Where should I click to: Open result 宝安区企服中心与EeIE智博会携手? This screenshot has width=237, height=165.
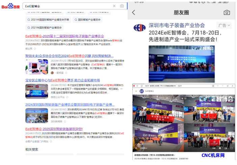click(x=62, y=80)
